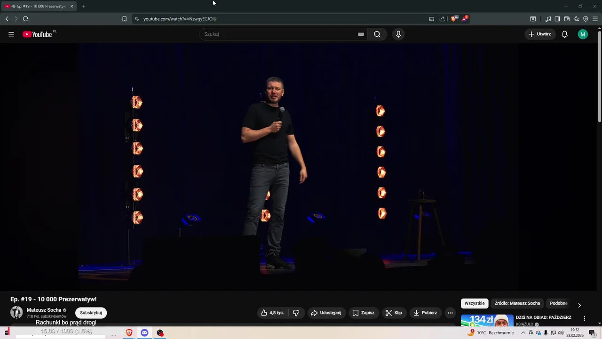Open the music playlist toolbar icon

(x=548, y=19)
